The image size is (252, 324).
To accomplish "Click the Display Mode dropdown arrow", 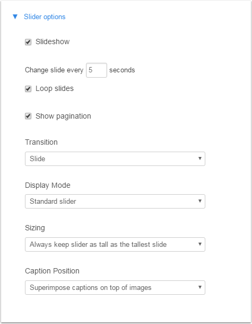I will click(x=199, y=201).
